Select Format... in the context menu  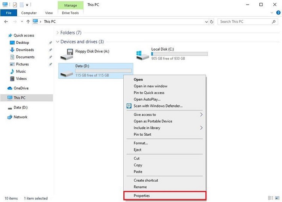click(141, 143)
